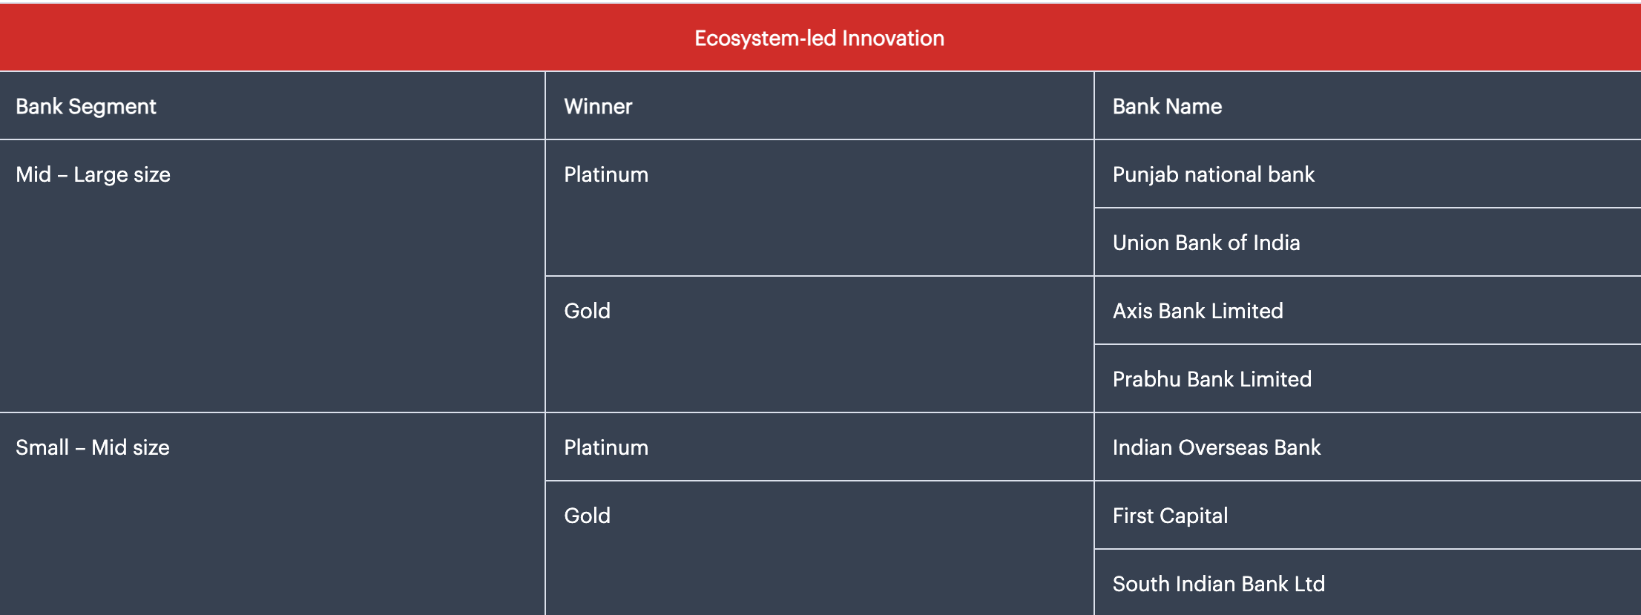Select the "First Capital" entry
Screen dimensions: 1641x615
pyautogui.click(x=1170, y=516)
